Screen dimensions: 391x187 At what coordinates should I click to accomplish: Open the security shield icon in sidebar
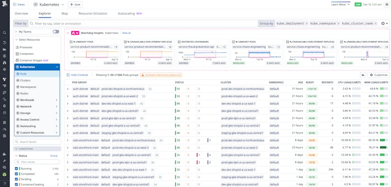click(x=5, y=106)
